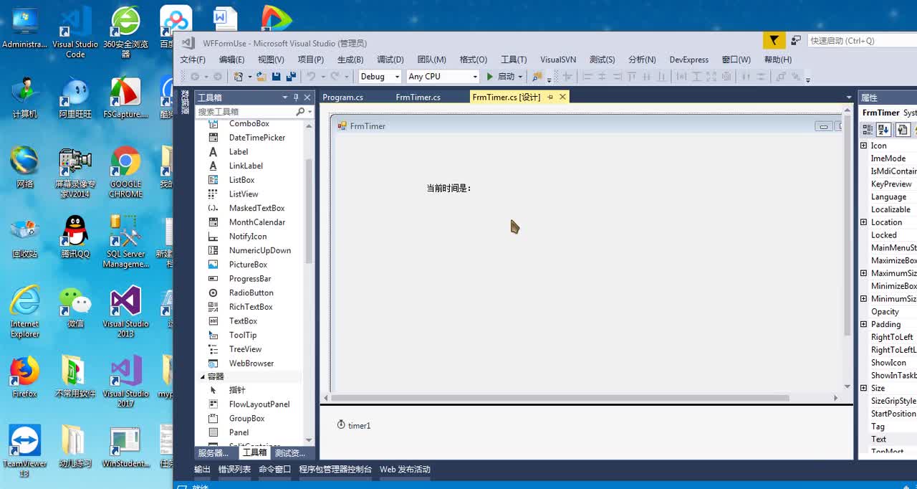Viewport: 917px width, 489px height.
Task: Click the toolbox vertical scrollbar
Action: pos(309,212)
